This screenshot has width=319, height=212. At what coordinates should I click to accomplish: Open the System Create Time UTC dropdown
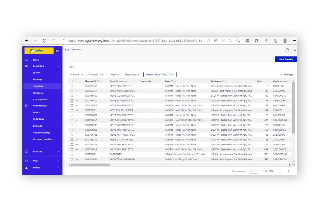[x=160, y=74]
